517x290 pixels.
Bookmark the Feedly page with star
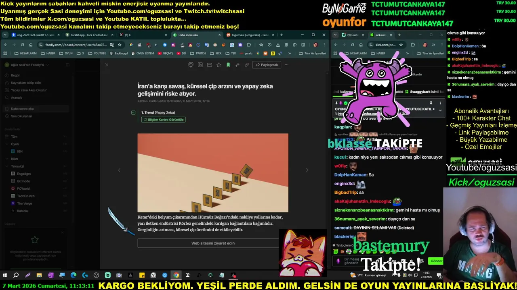point(120,45)
